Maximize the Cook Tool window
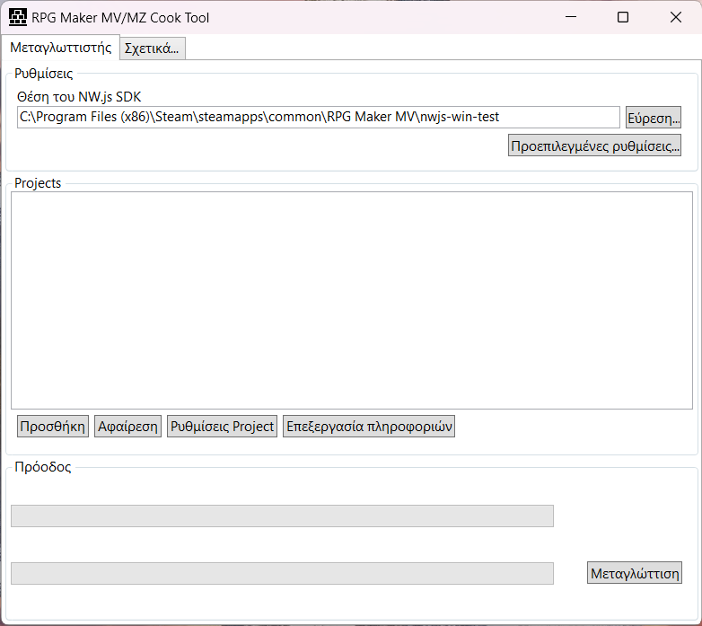Image resolution: width=702 pixels, height=626 pixels. click(623, 17)
